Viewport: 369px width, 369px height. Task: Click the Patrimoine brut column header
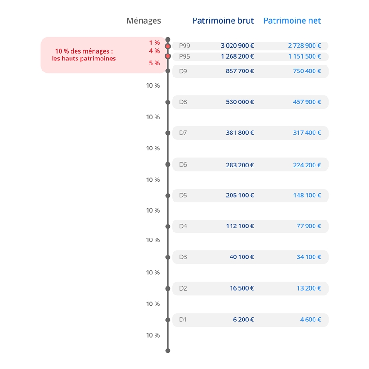tap(223, 21)
